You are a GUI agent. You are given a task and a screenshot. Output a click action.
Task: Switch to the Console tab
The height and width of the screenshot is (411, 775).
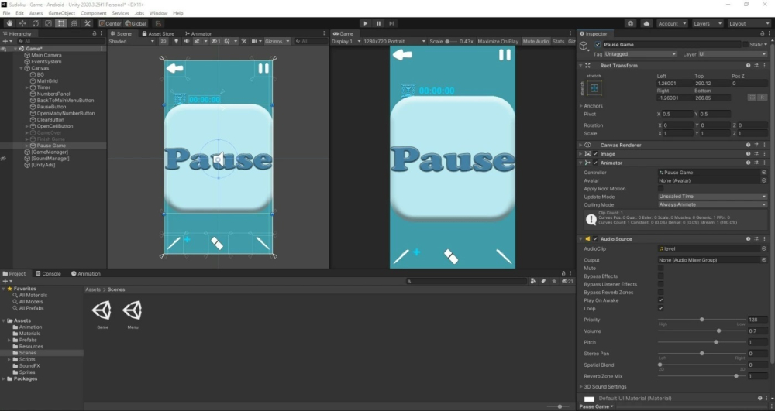50,273
